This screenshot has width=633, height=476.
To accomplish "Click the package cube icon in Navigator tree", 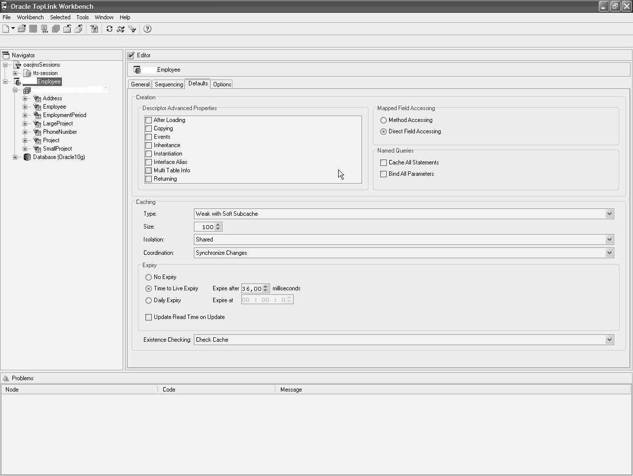I will pos(27,90).
